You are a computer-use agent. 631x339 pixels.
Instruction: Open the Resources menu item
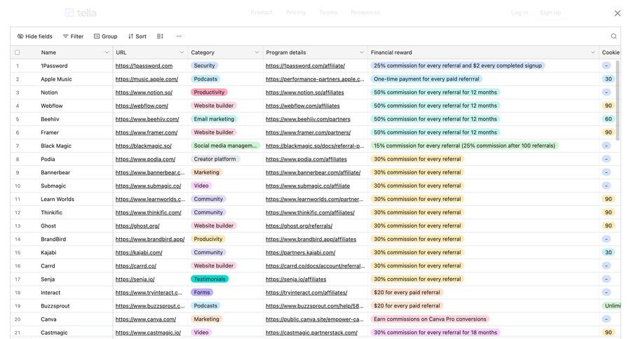click(x=365, y=13)
